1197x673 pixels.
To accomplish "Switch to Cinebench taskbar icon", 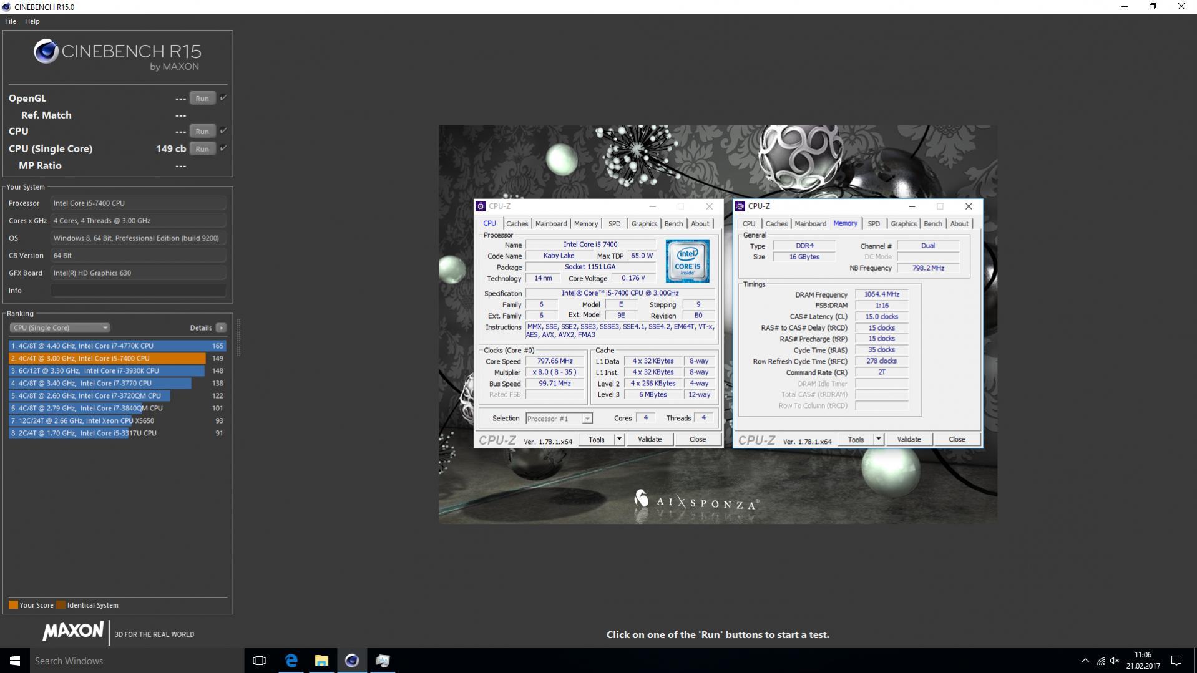I will pyautogui.click(x=352, y=661).
